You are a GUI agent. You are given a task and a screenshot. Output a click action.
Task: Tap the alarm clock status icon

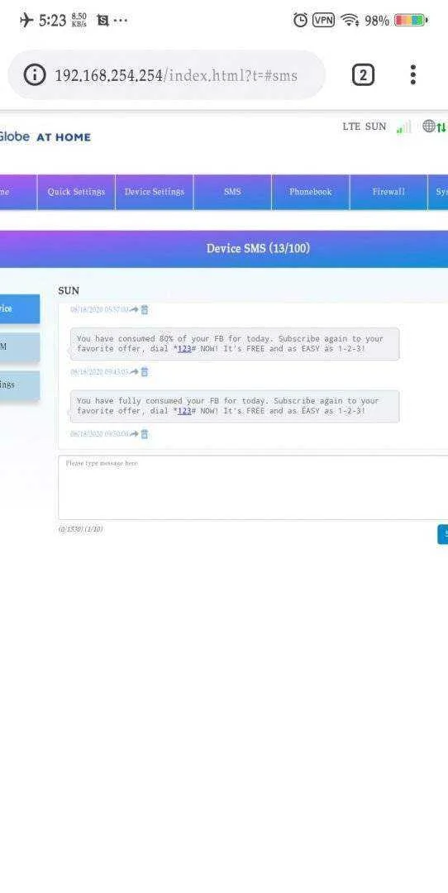pyautogui.click(x=301, y=21)
